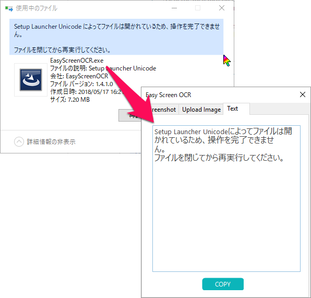Open the partially hidden Screenshot tab
Screen dimensions: 311x298
tap(164, 110)
